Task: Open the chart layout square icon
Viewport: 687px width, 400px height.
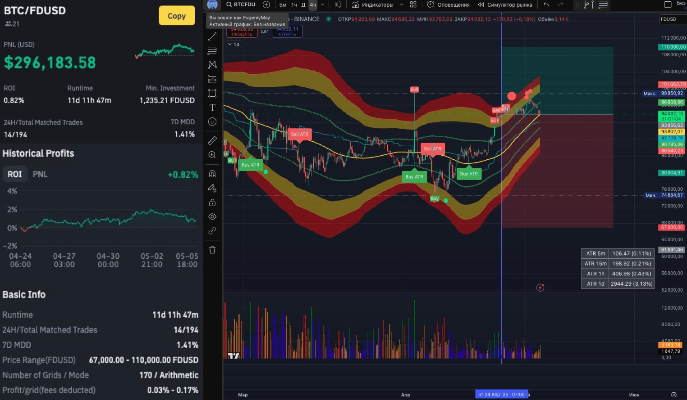Action: (668, 4)
